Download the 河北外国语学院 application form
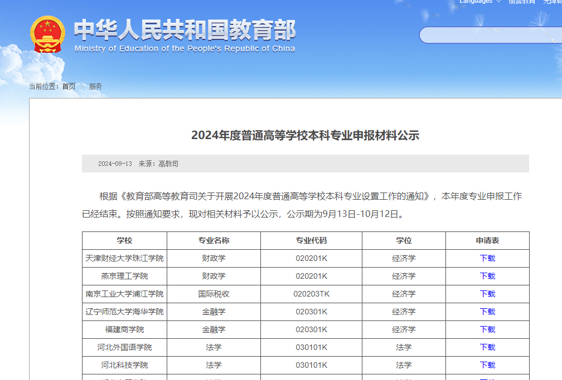 (x=487, y=347)
